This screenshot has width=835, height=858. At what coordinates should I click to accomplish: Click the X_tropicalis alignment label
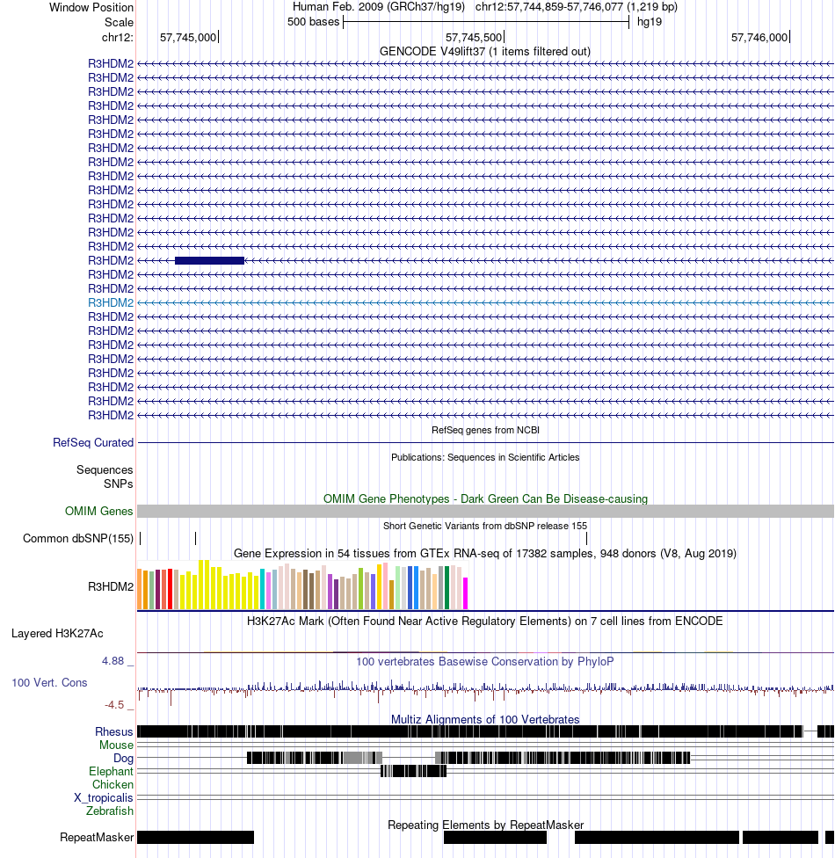pos(104,798)
